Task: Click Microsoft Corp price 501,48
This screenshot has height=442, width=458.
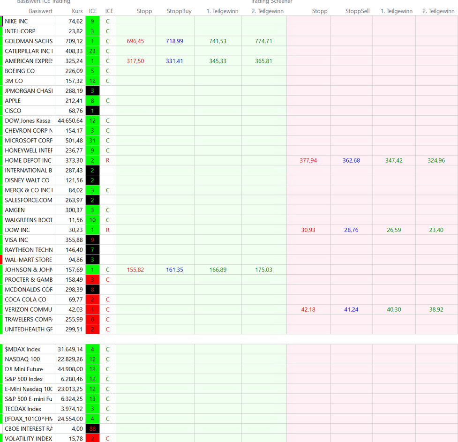Action: click(74, 141)
